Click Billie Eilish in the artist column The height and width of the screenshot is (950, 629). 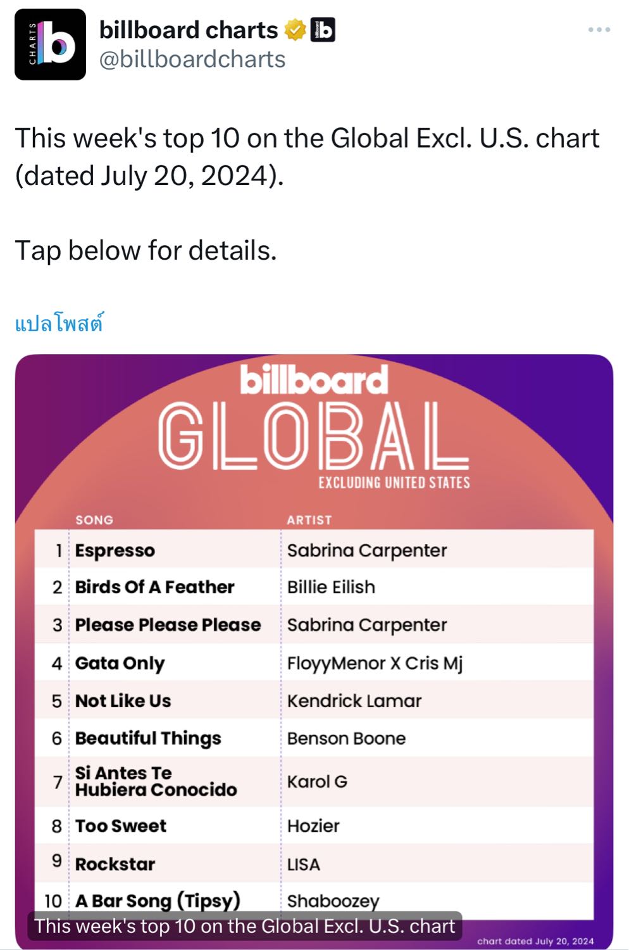[x=331, y=587]
